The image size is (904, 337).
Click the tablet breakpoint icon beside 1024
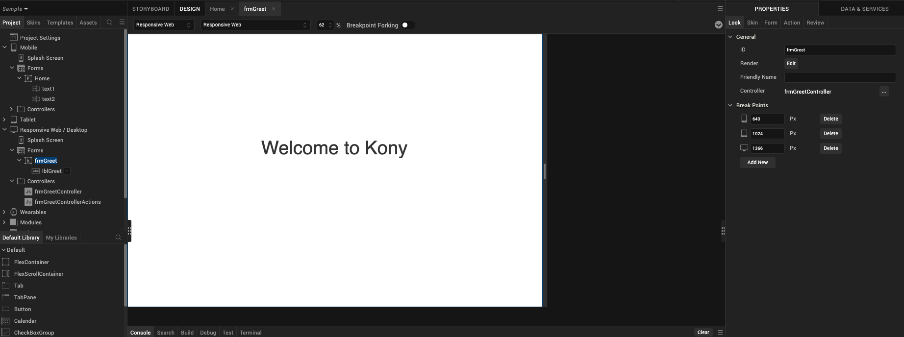pyautogui.click(x=744, y=133)
